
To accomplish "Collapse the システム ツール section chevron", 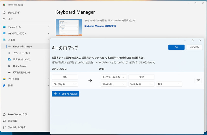I will point(48,27).
